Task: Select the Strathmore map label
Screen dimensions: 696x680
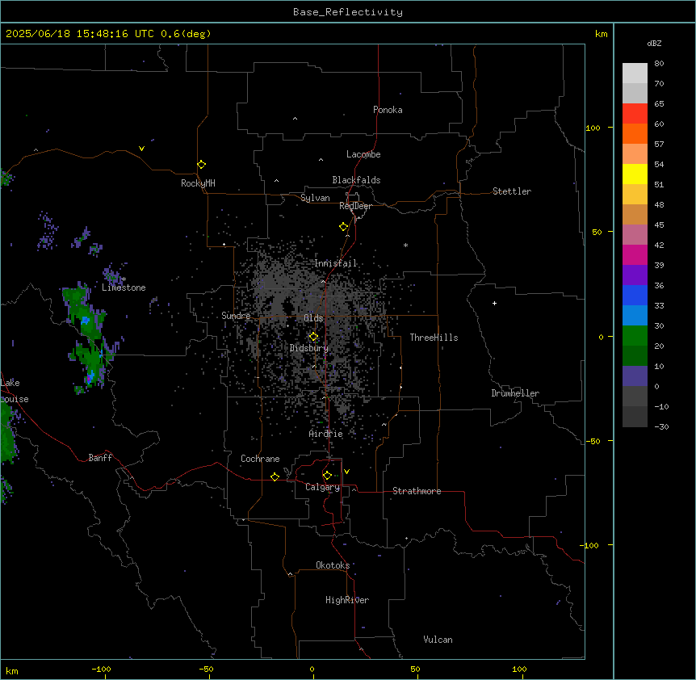Action: 417,491
